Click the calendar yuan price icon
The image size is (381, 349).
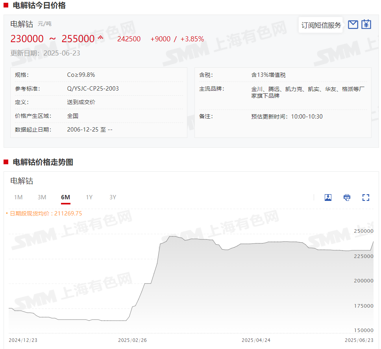(366, 24)
